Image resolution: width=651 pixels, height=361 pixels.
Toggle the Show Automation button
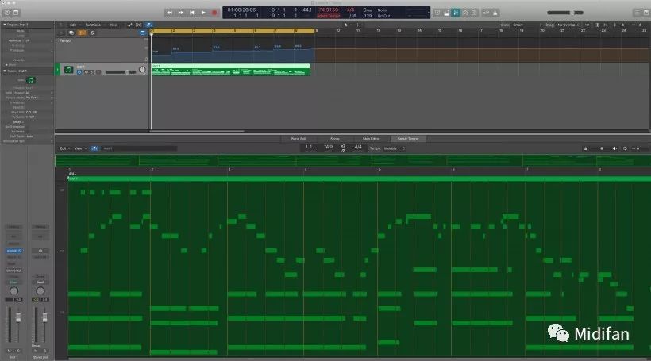pyautogui.click(x=130, y=25)
